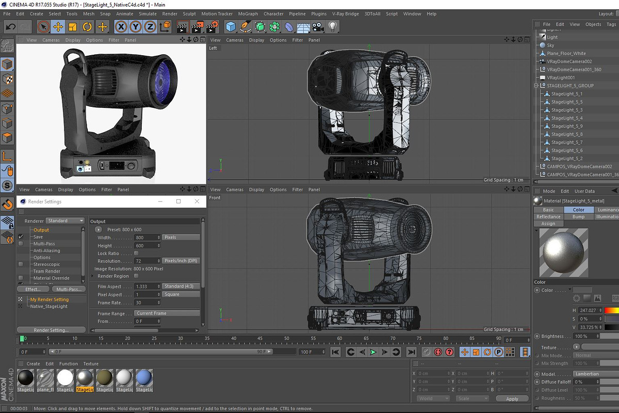Viewport: 619px width, 413px height.
Task: Click the timeline film strip icon
Action: click(525, 352)
